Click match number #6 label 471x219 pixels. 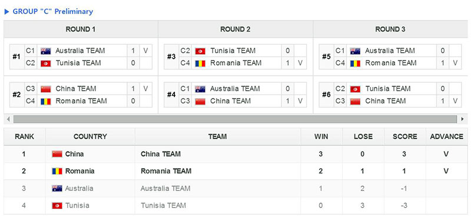326,95
